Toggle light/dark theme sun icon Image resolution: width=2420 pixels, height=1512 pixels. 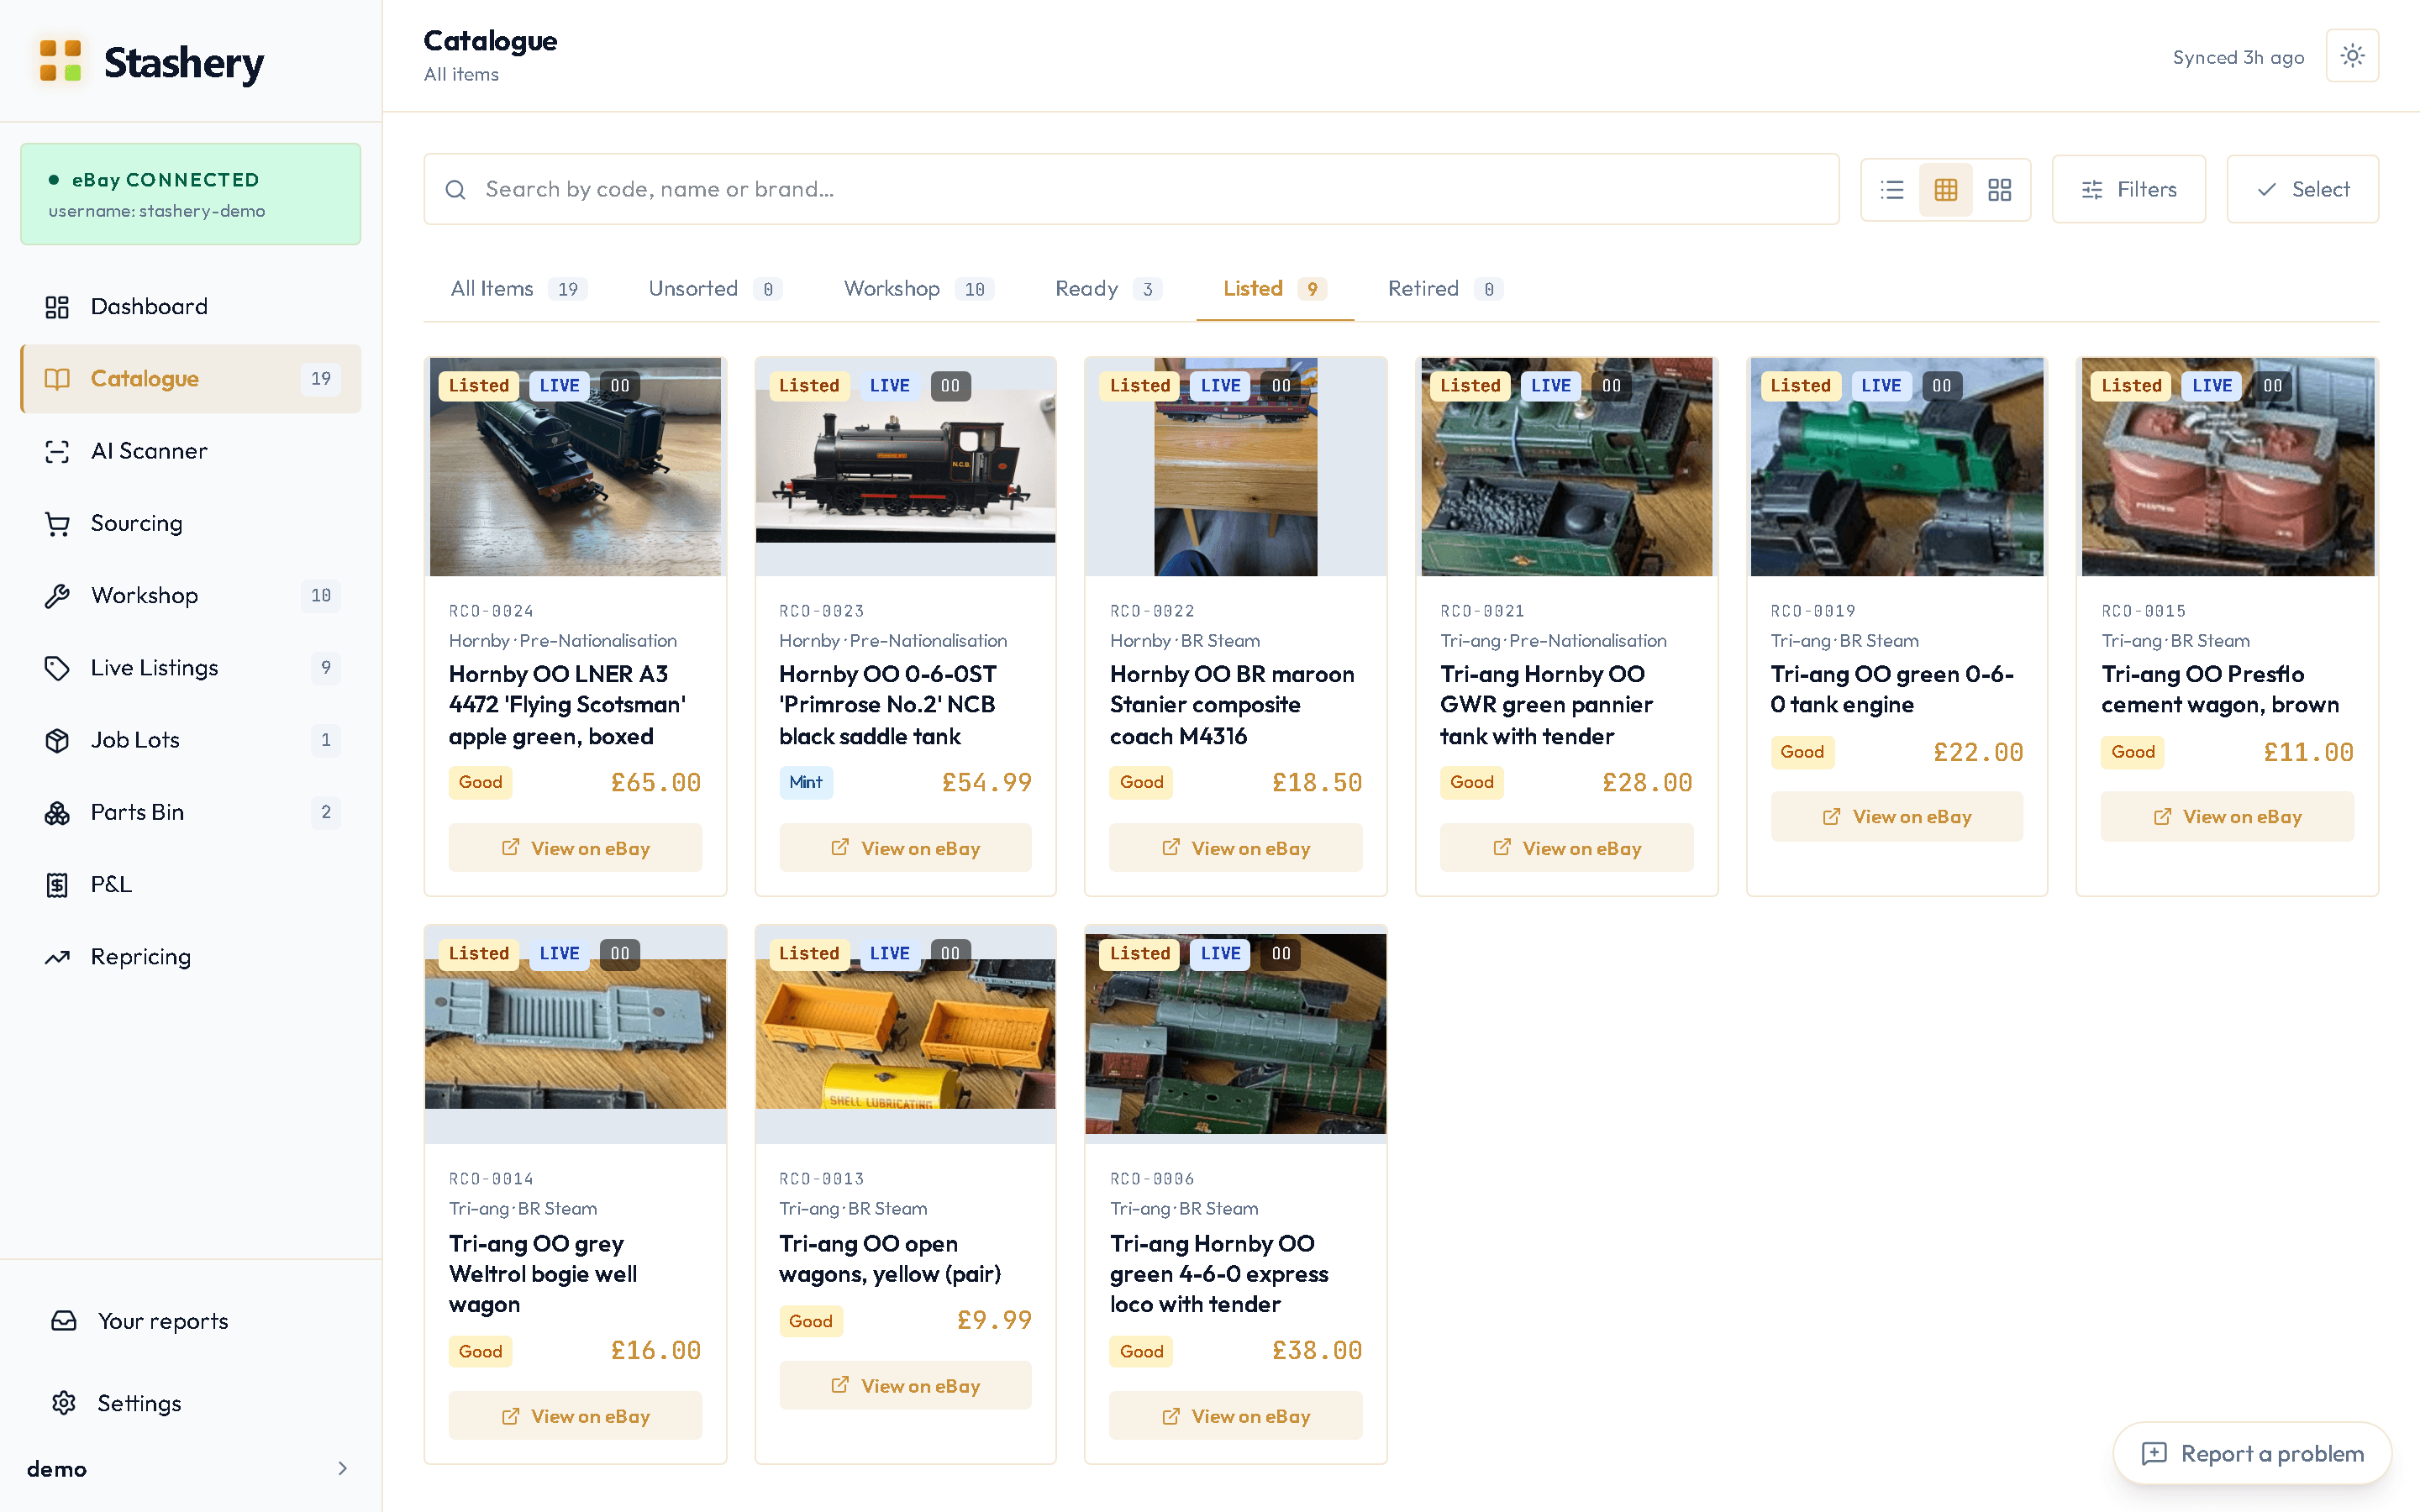(2352, 56)
